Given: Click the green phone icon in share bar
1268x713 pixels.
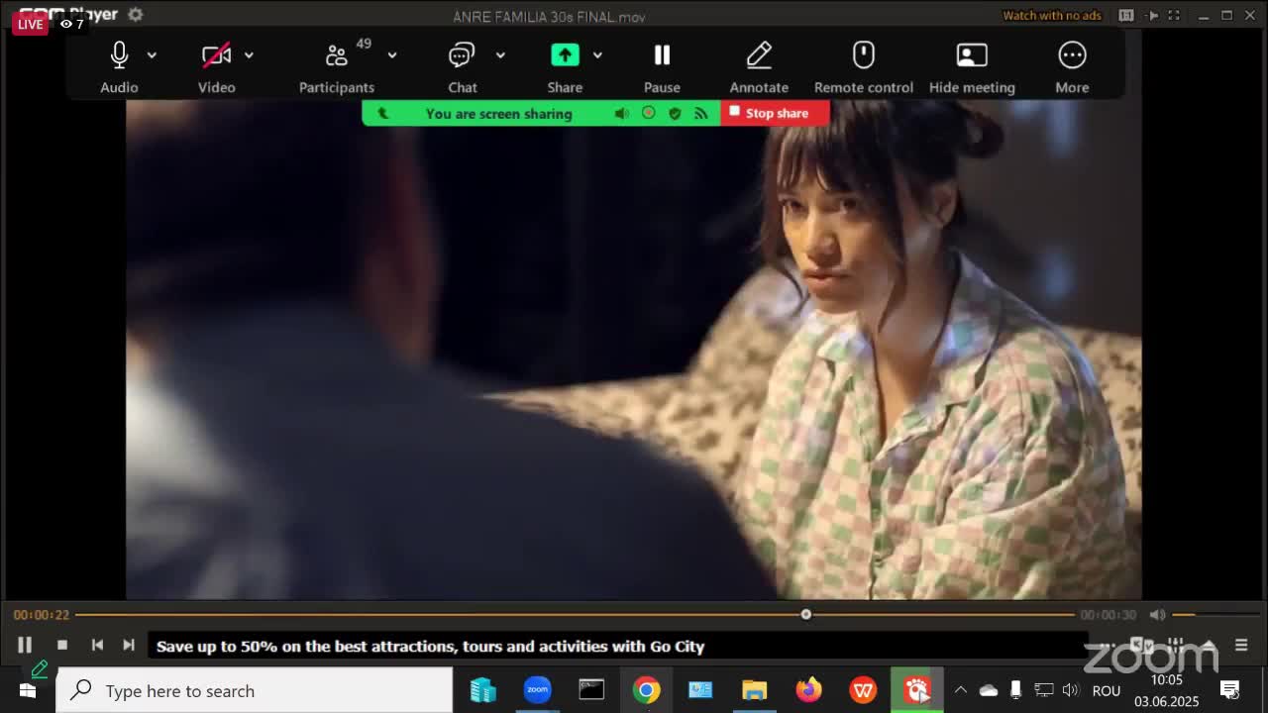Looking at the screenshot, I should (383, 114).
